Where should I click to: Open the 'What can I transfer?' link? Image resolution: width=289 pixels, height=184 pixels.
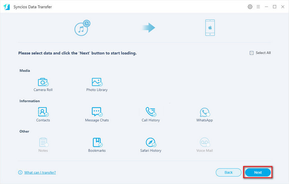(x=40, y=172)
